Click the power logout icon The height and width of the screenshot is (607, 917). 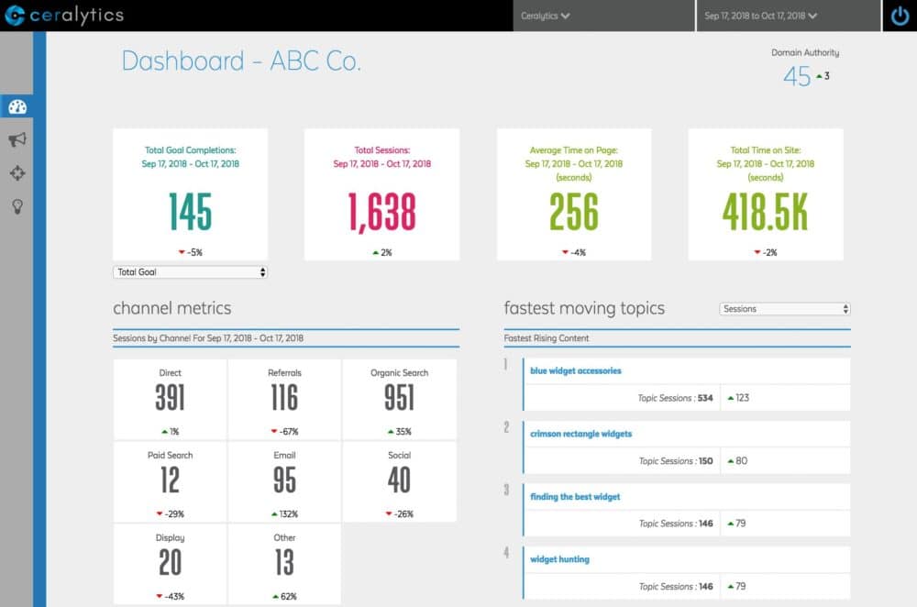tap(900, 16)
